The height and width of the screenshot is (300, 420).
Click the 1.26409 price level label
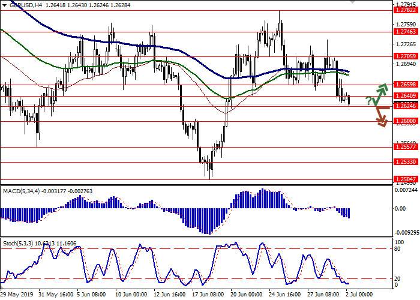[404, 95]
